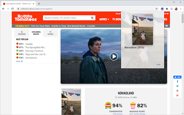
Task: Click the 82% Audience Score value
Action: [142, 106]
